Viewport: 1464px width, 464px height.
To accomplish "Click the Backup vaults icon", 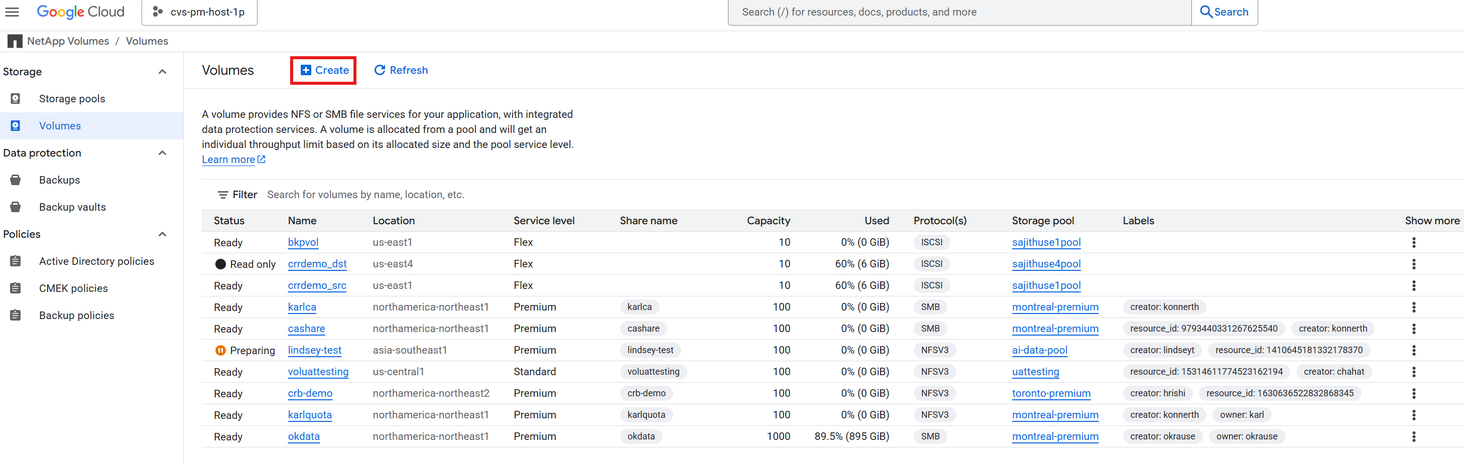I will coord(15,207).
